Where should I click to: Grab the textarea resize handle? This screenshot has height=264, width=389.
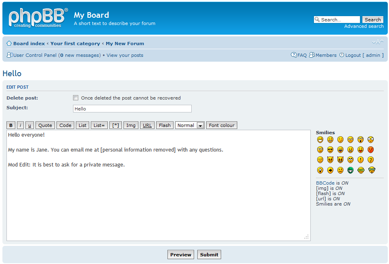point(306,237)
